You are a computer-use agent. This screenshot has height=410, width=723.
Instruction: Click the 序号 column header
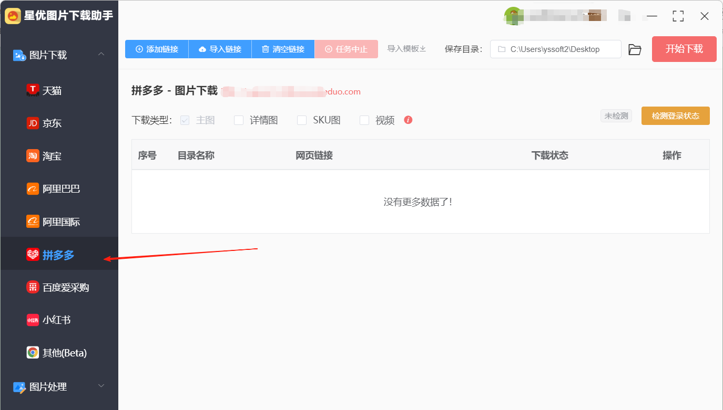coord(147,155)
